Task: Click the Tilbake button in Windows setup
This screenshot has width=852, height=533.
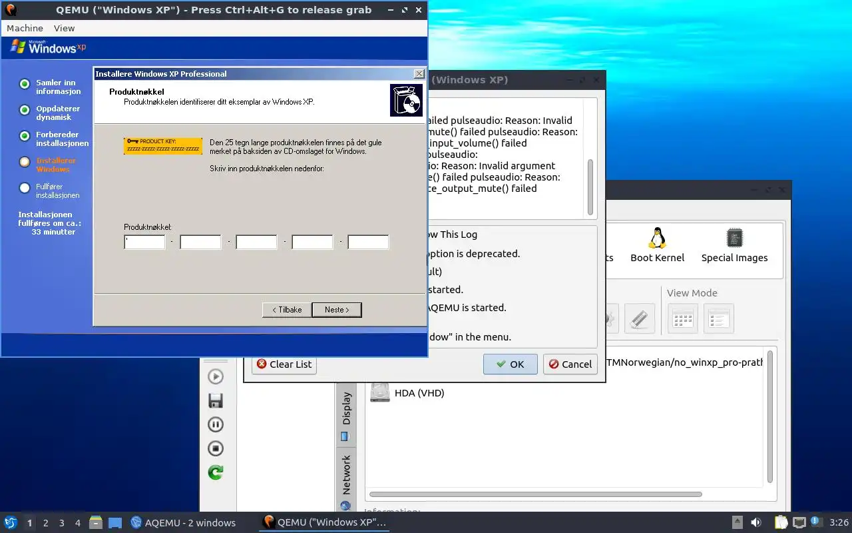Action: point(287,310)
